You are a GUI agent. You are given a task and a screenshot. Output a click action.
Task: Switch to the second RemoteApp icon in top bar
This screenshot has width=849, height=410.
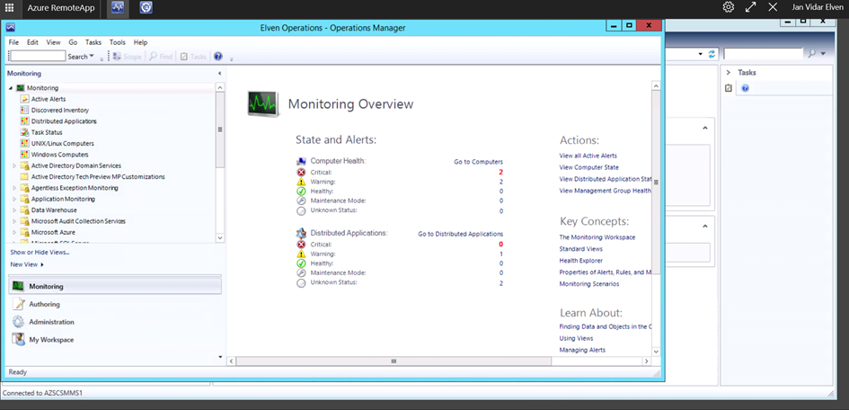[x=146, y=8]
